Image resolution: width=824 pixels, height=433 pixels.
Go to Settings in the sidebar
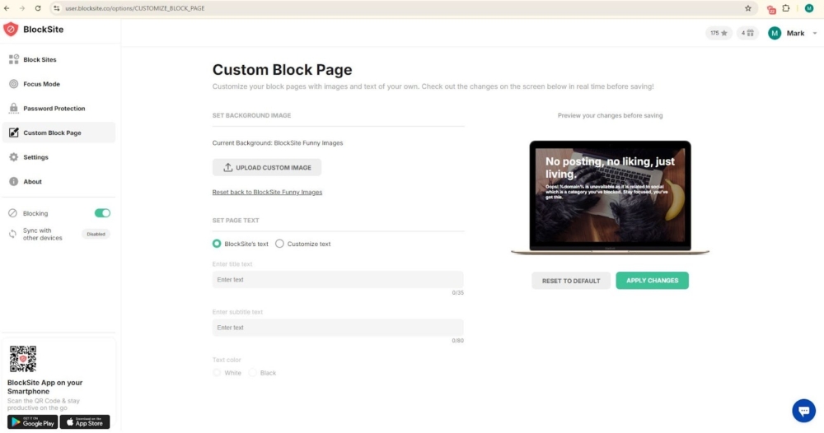[x=35, y=157]
